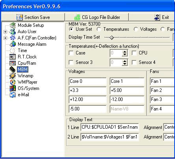The image size is (175, 159).
Task: Click the Cpu/Ram monitor icon
Action: coord(13,63)
